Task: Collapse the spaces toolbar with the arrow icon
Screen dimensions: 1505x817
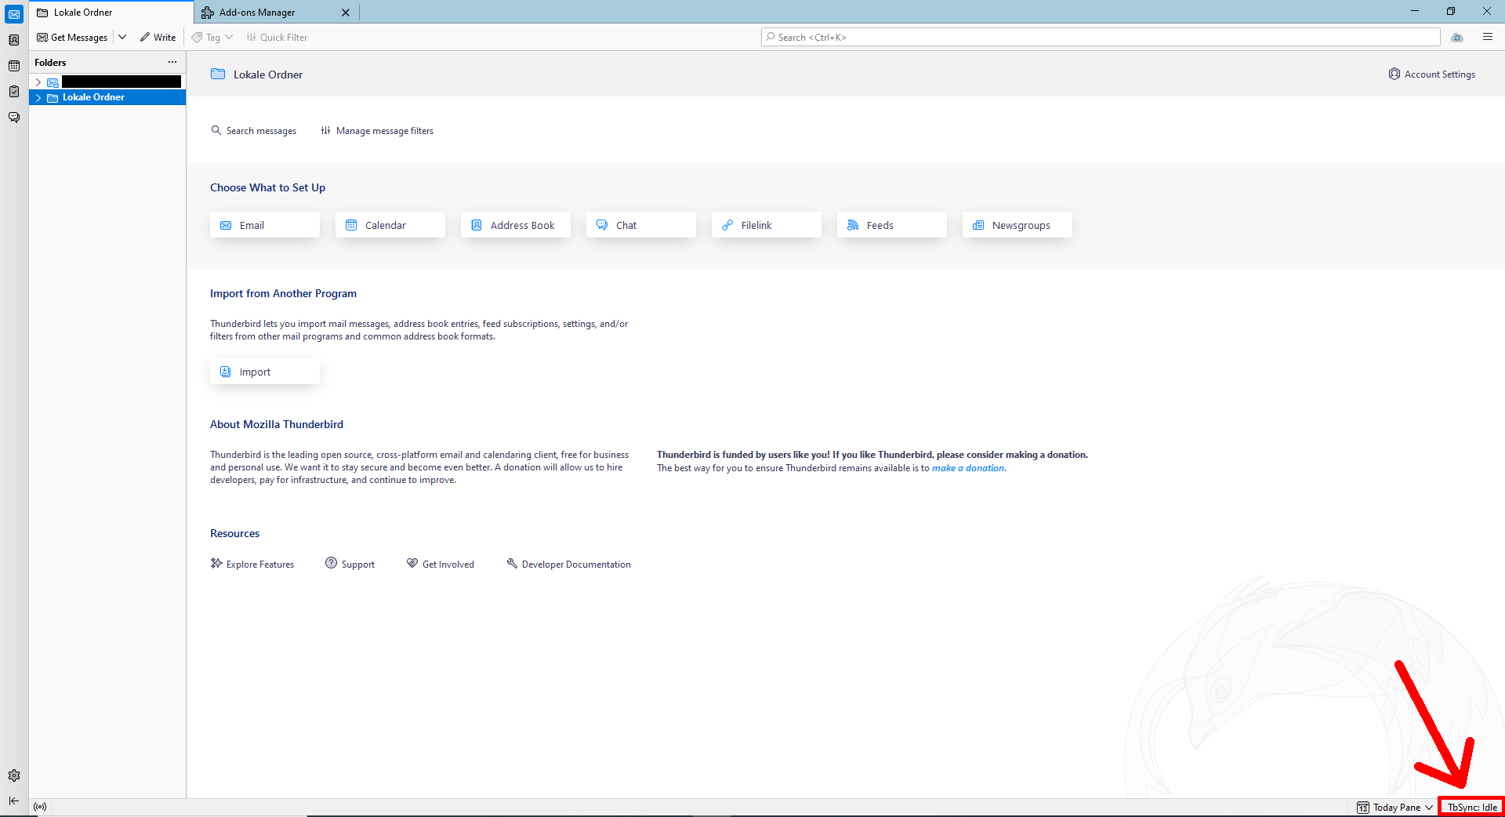Action: tap(13, 801)
